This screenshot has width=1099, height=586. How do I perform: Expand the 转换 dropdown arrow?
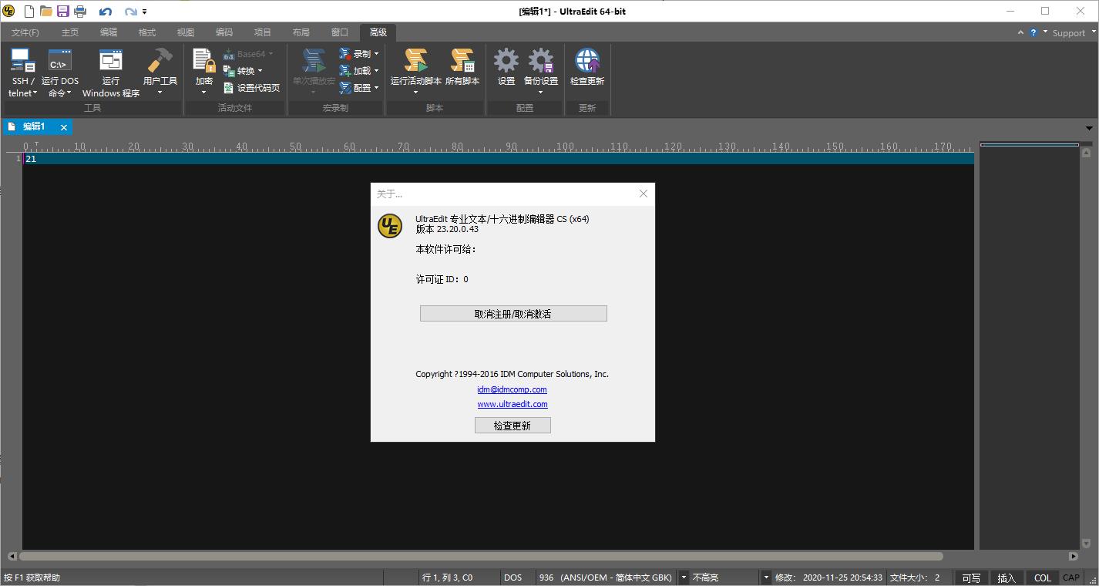coord(260,71)
